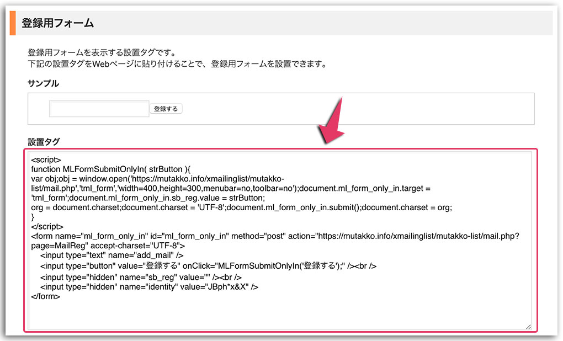Click the line starting with org = document.charset
The image size is (563, 341).
tap(242, 207)
